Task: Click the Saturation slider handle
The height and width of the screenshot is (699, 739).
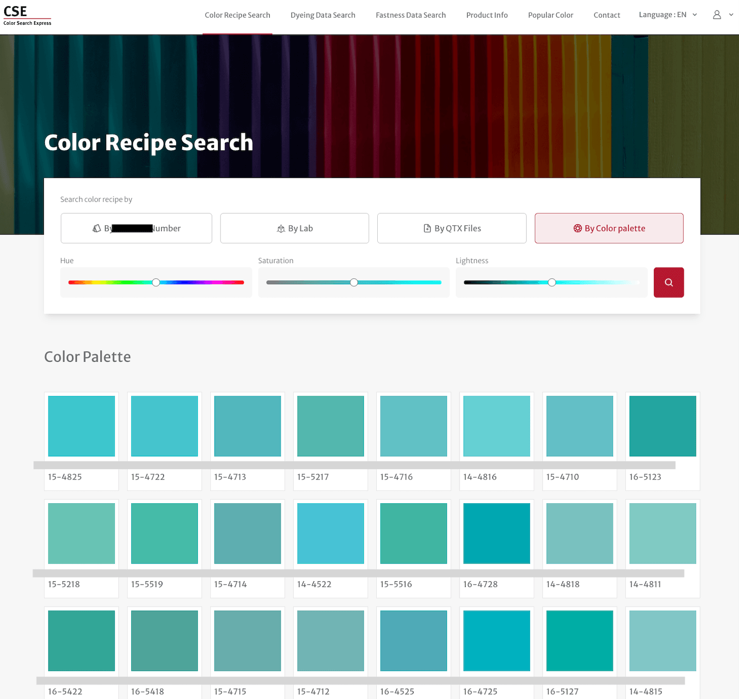Action: coord(353,282)
